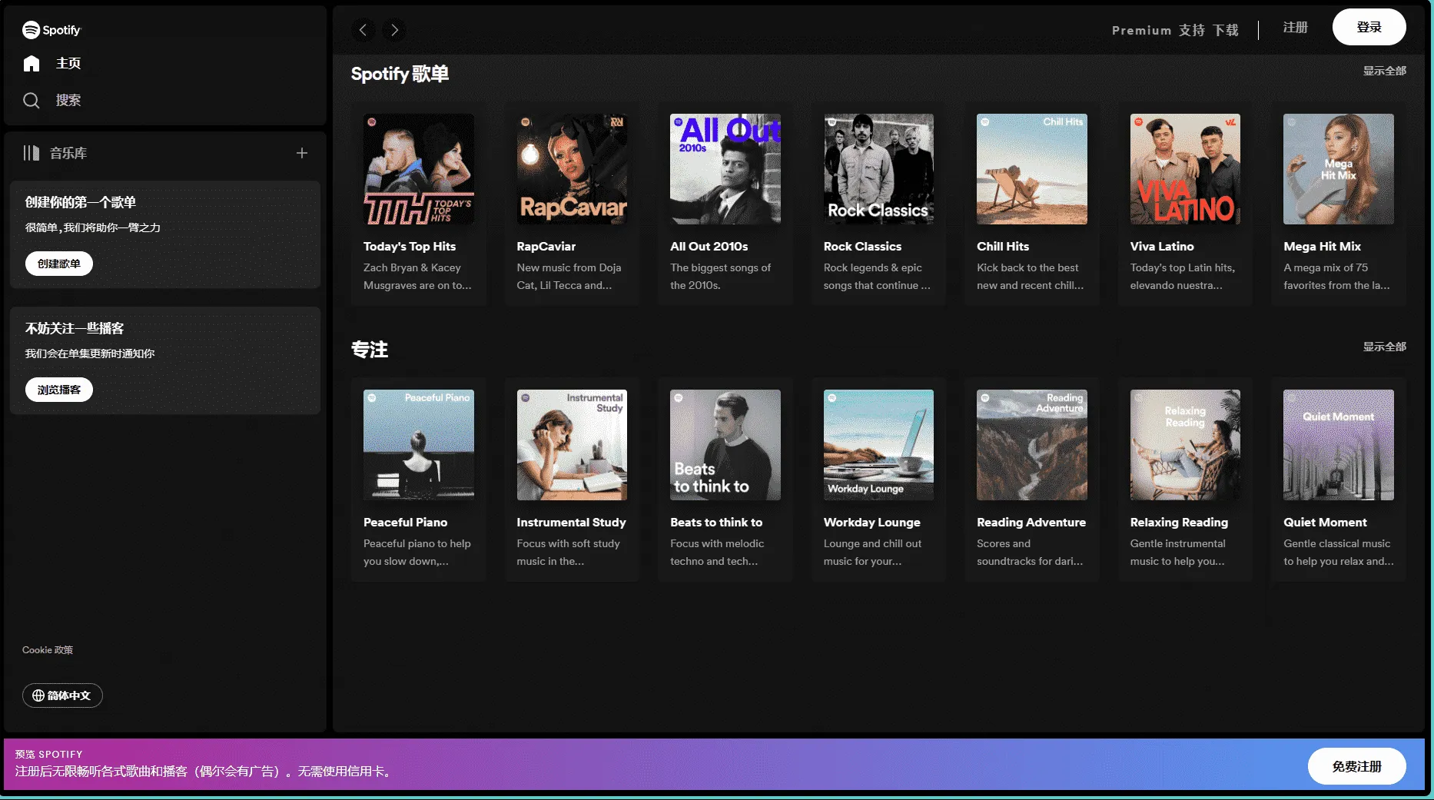Click the 登录 login button
This screenshot has height=800, width=1434.
(1369, 27)
